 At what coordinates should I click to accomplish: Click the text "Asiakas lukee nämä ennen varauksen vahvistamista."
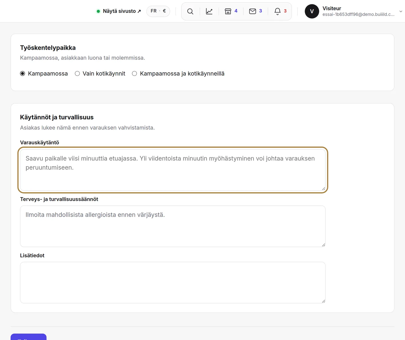(87, 128)
